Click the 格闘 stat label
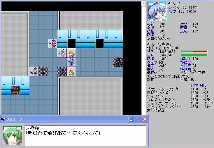The height and width of the screenshot is (148, 214). tap(151, 24)
